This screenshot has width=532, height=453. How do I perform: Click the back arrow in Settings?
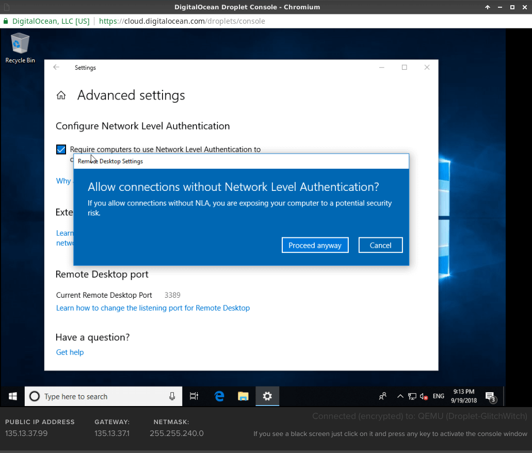coord(56,68)
